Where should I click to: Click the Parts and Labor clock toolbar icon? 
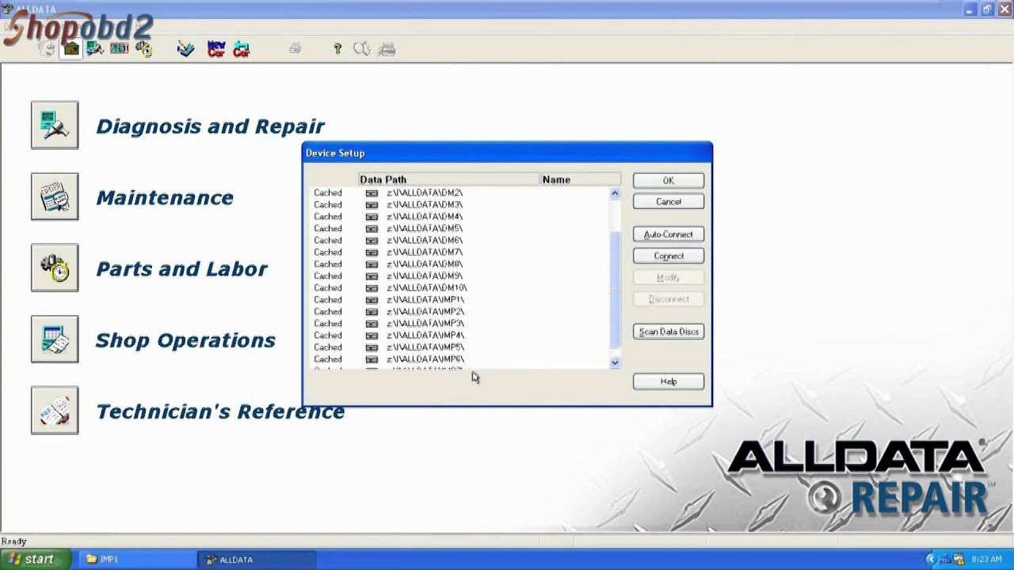[x=143, y=49]
